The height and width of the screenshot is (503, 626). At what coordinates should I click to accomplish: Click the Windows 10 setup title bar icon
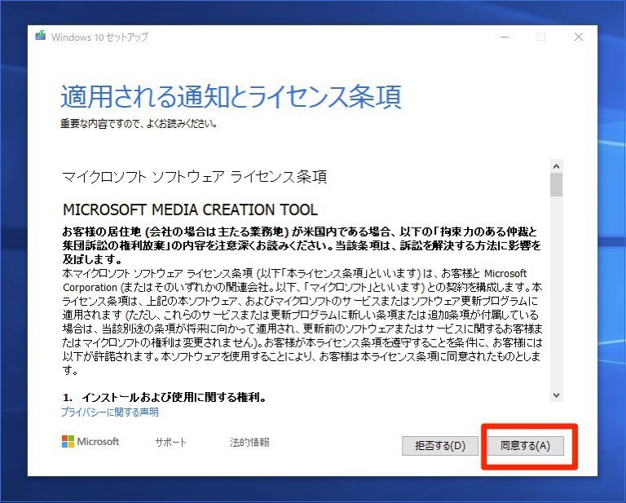[40, 36]
